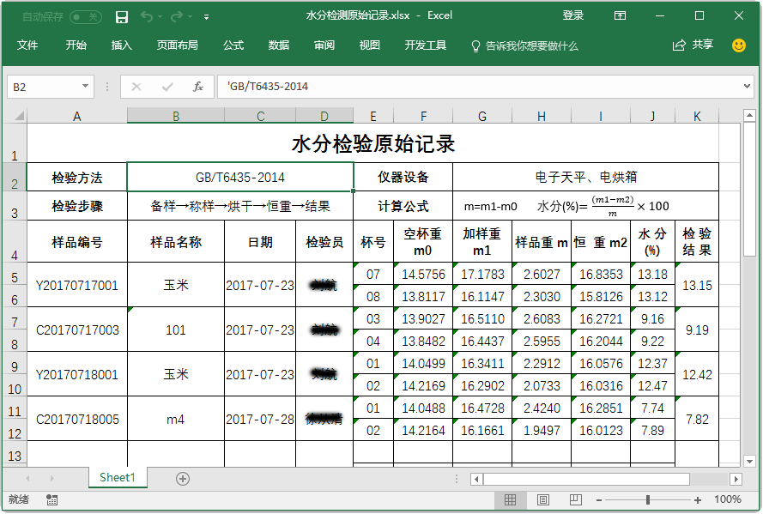Switch to the 插入 (Insert) tab
Screen dimensions: 763x514
click(122, 45)
